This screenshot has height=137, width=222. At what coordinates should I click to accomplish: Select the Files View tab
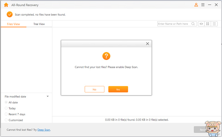(x=14, y=24)
